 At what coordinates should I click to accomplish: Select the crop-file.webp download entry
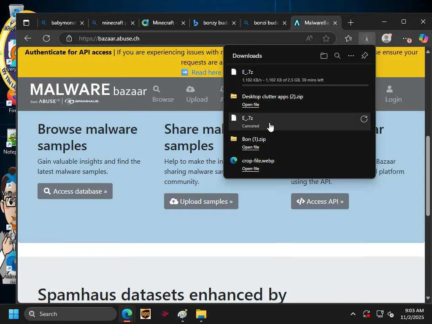pyautogui.click(x=300, y=164)
